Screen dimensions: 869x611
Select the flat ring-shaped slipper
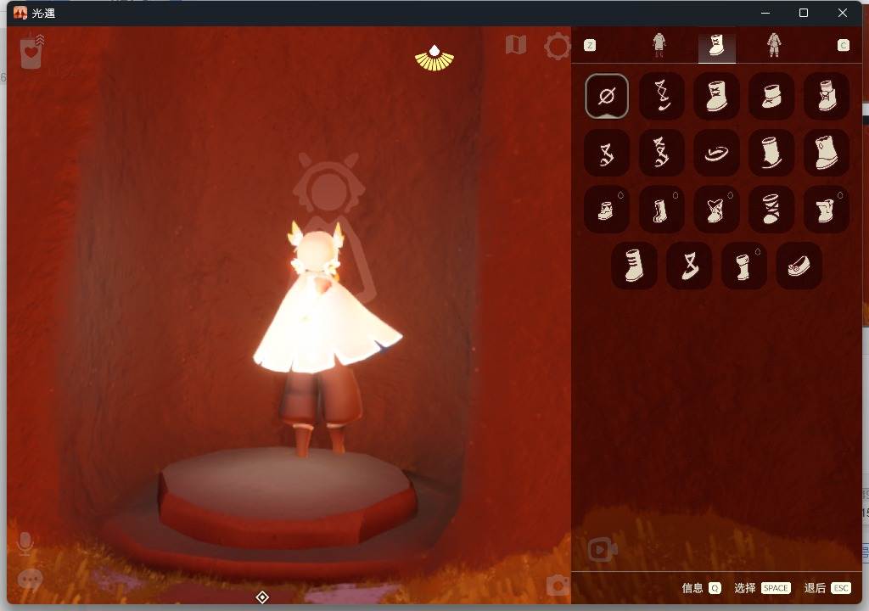click(x=716, y=153)
